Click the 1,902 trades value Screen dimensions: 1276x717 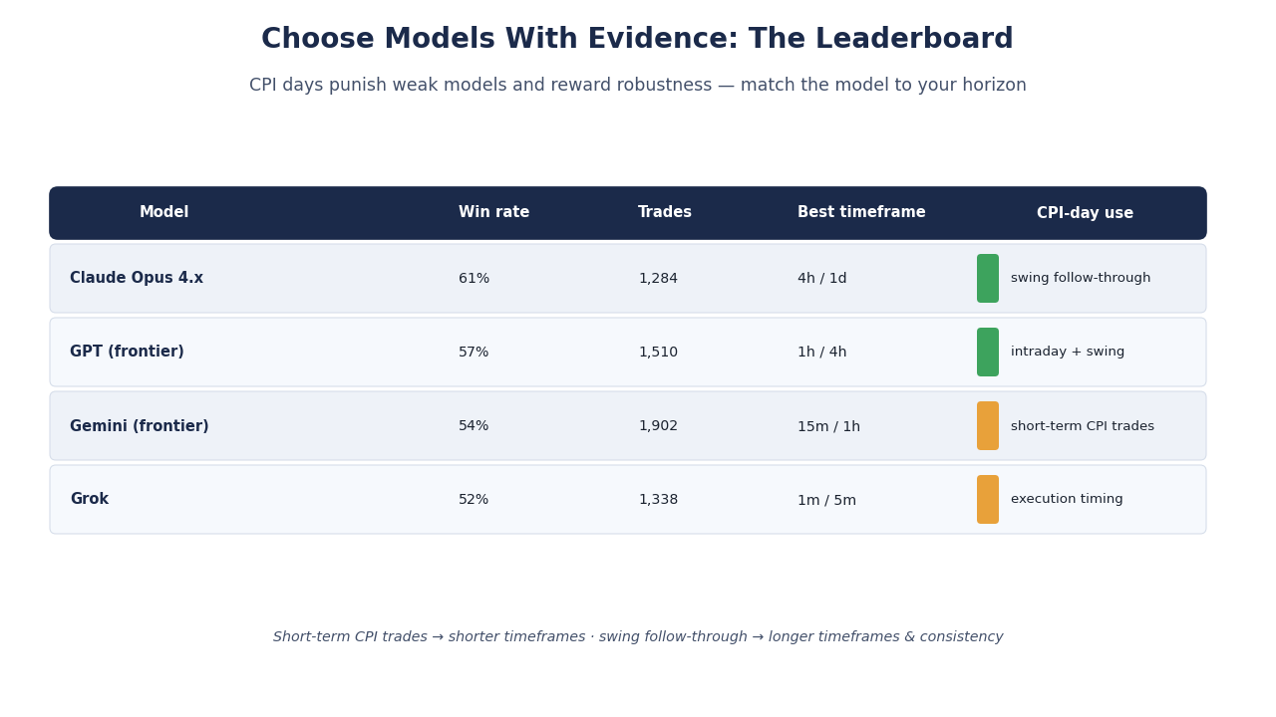[658, 426]
